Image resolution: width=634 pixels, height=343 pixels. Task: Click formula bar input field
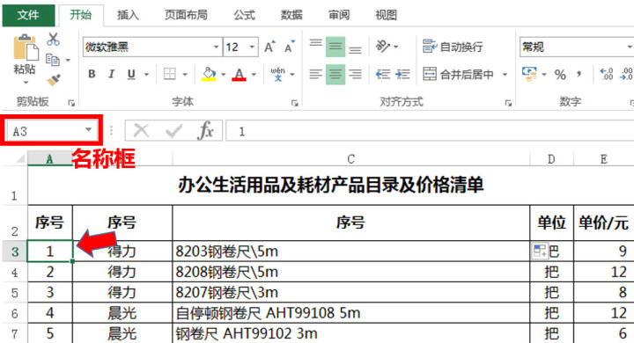[x=430, y=131]
